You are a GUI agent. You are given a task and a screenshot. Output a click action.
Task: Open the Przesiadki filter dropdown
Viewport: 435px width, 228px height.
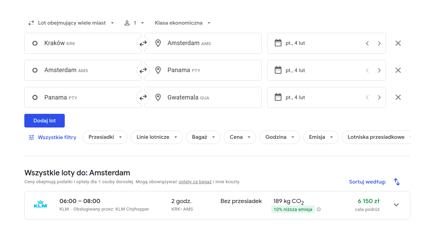point(105,137)
